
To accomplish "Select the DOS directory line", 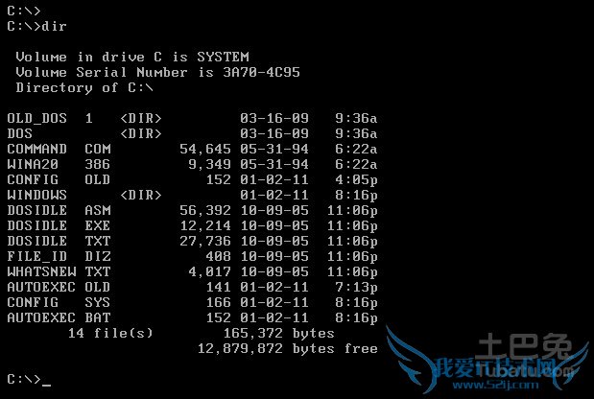I will tap(192, 133).
